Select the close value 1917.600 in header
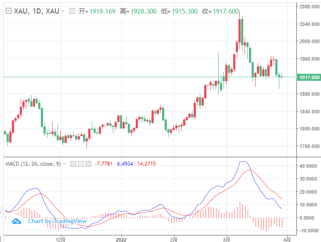Screen dimensions: 321x242 point(226,11)
